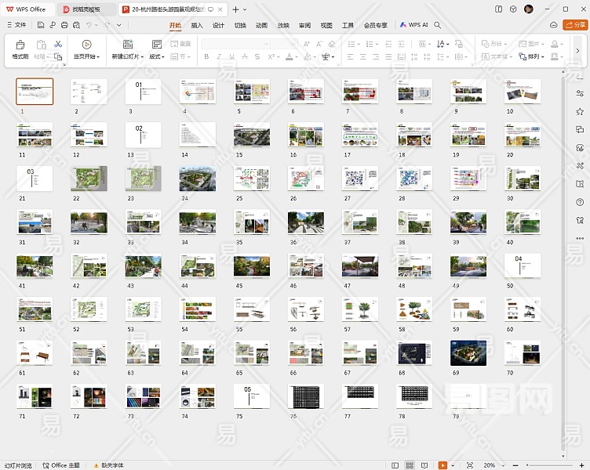
Task: Switch to slide sorter view in status bar
Action: (x=410, y=465)
